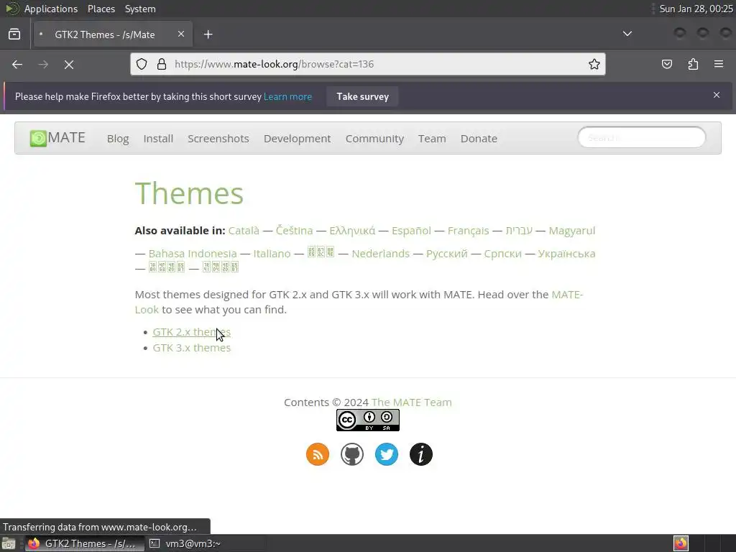Screen dimensions: 736x552
Task: Click the show desktop icon on bottom panel
Action: coord(9,543)
